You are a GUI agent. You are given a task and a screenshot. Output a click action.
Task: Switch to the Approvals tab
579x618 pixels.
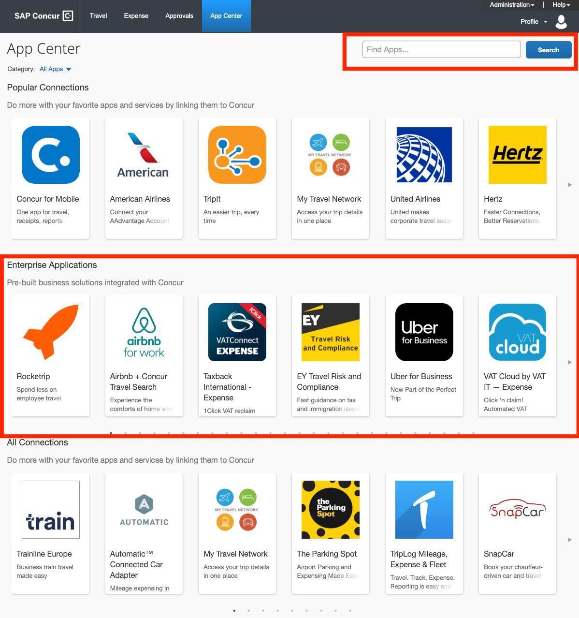tap(179, 16)
